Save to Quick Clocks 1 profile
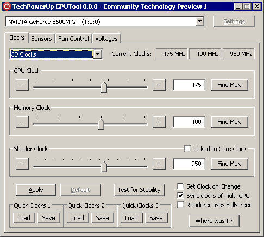The image size is (264, 237). click(x=48, y=218)
